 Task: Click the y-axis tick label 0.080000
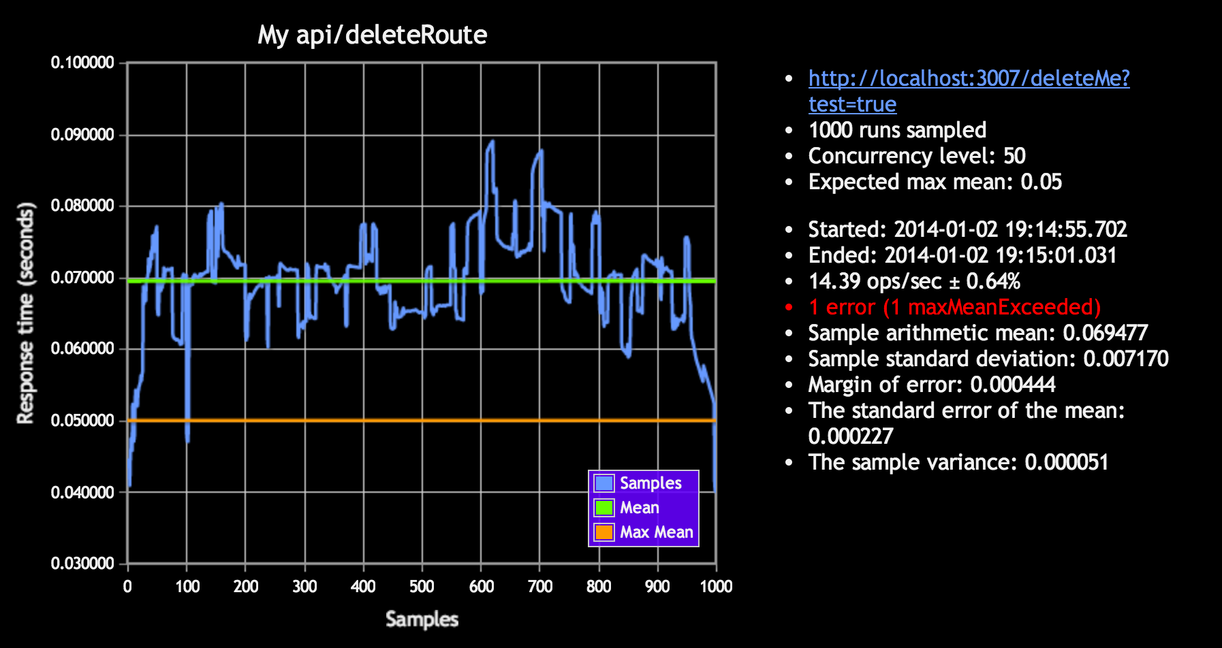click(82, 206)
